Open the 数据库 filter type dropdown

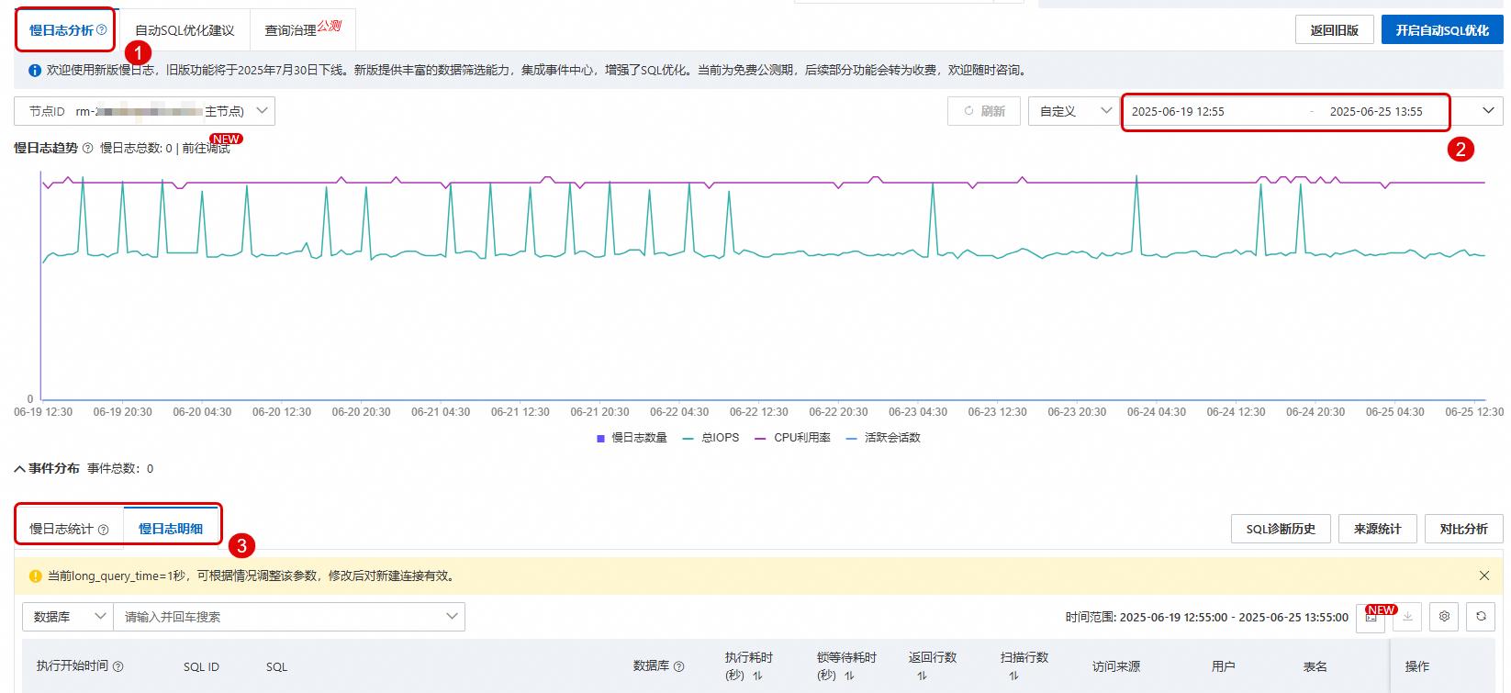(x=68, y=617)
